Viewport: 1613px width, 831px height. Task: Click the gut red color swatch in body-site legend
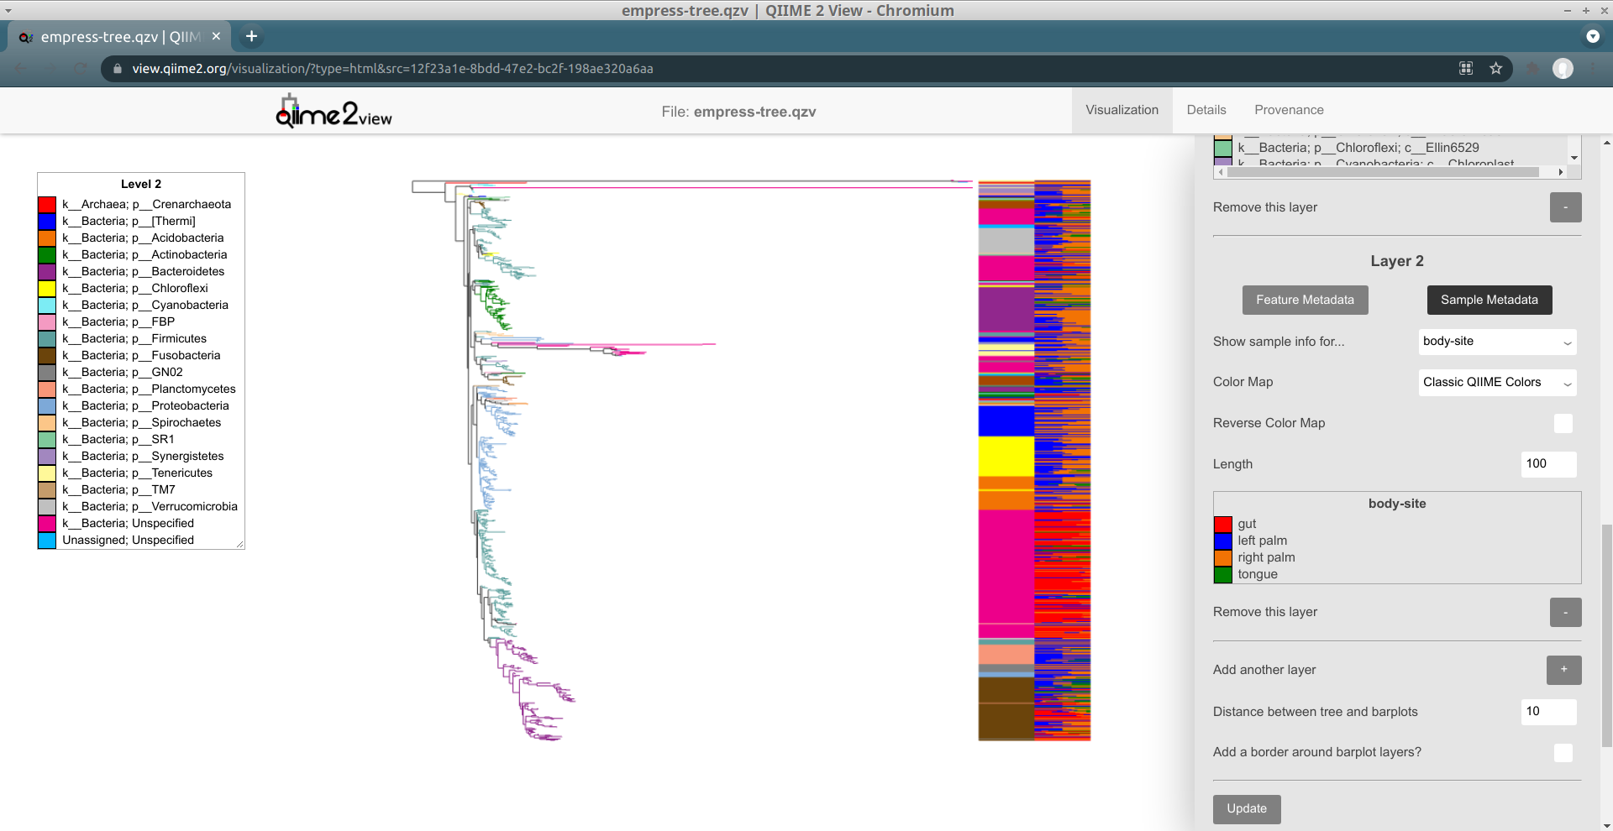click(x=1222, y=524)
